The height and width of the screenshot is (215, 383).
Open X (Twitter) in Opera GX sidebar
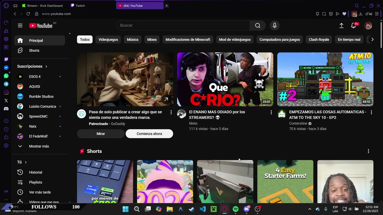[6, 101]
